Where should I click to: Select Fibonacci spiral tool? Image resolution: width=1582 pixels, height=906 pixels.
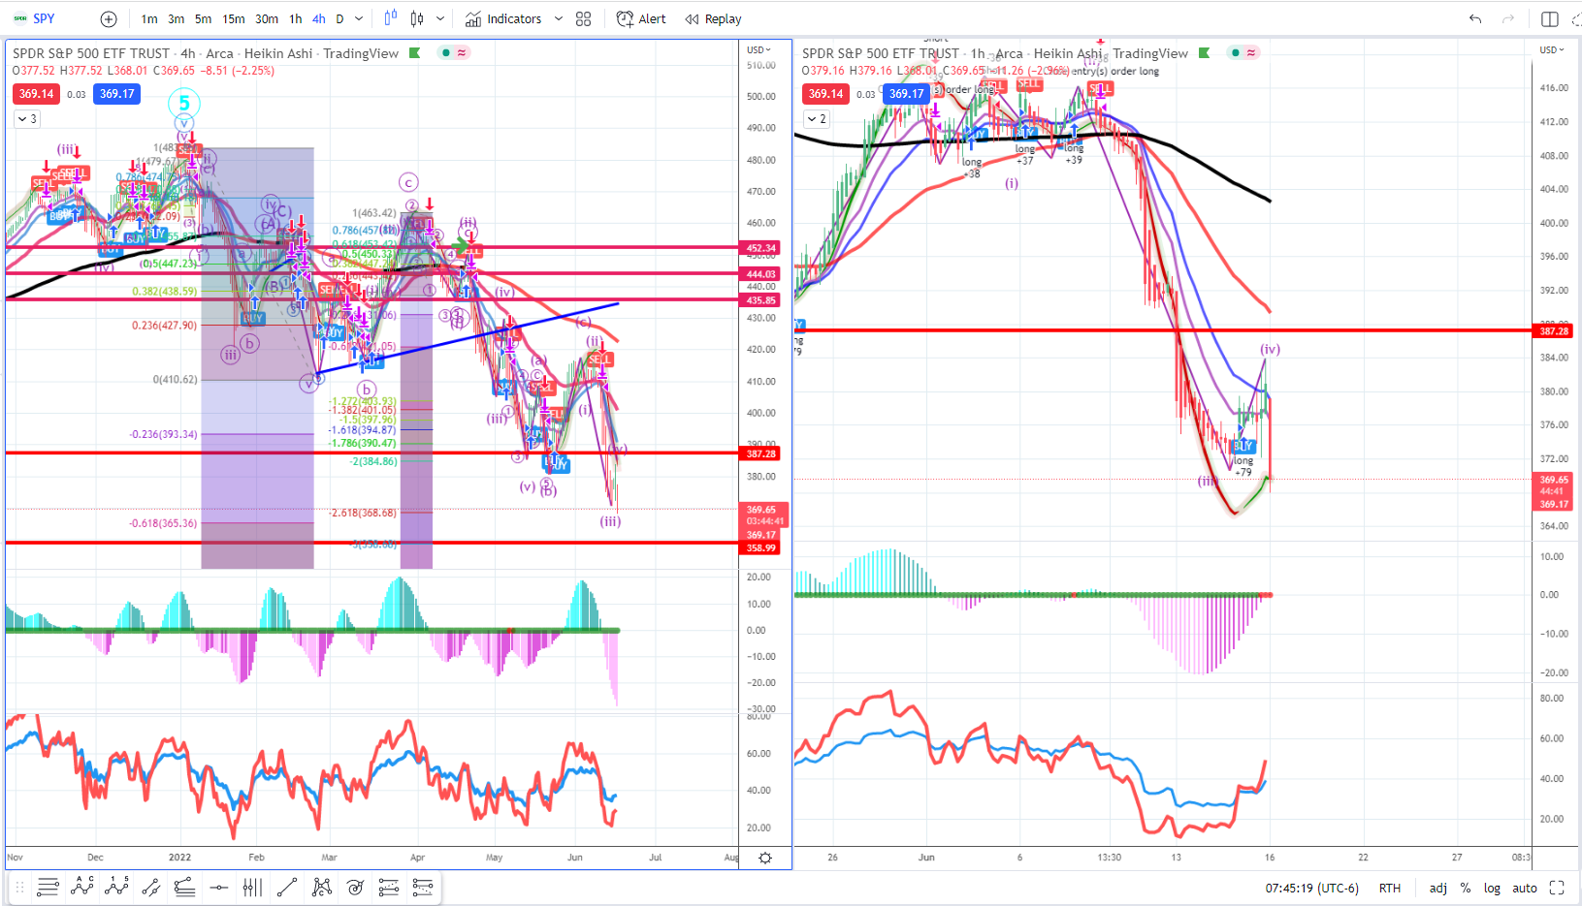[x=355, y=887]
